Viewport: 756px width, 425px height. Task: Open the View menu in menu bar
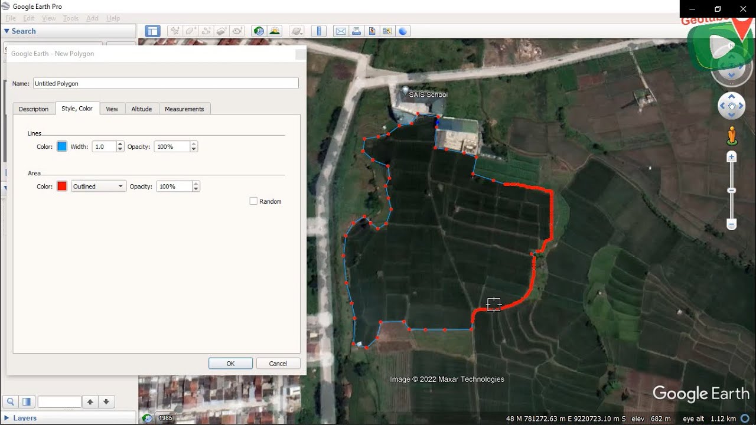pos(49,18)
